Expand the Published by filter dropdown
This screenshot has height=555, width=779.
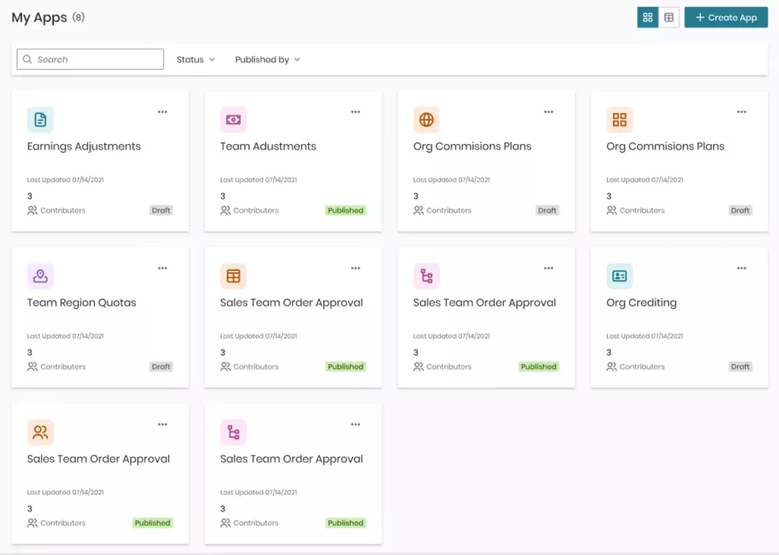click(x=268, y=60)
